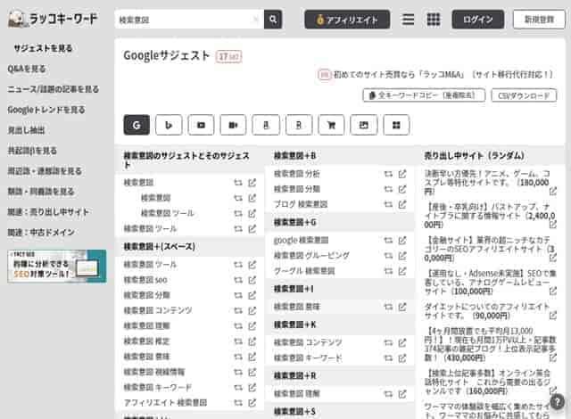The width and height of the screenshot is (571, 419).
Task: Select the Google suggest source icon
Action: click(x=137, y=125)
